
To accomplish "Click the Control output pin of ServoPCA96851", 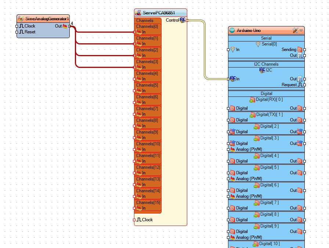I will point(187,20).
